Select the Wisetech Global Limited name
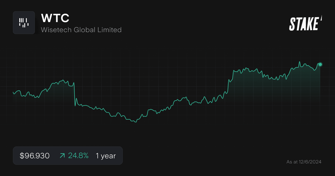 pyautogui.click(x=81, y=30)
